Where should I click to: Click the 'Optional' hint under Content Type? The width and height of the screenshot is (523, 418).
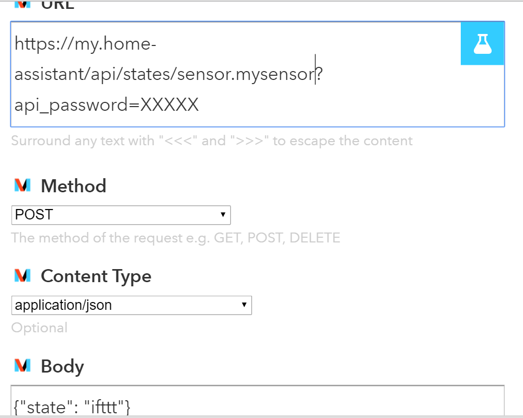point(39,328)
